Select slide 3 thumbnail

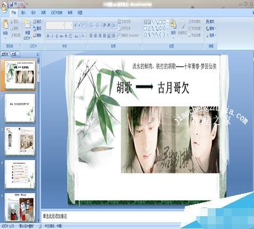pyautogui.click(x=20, y=141)
